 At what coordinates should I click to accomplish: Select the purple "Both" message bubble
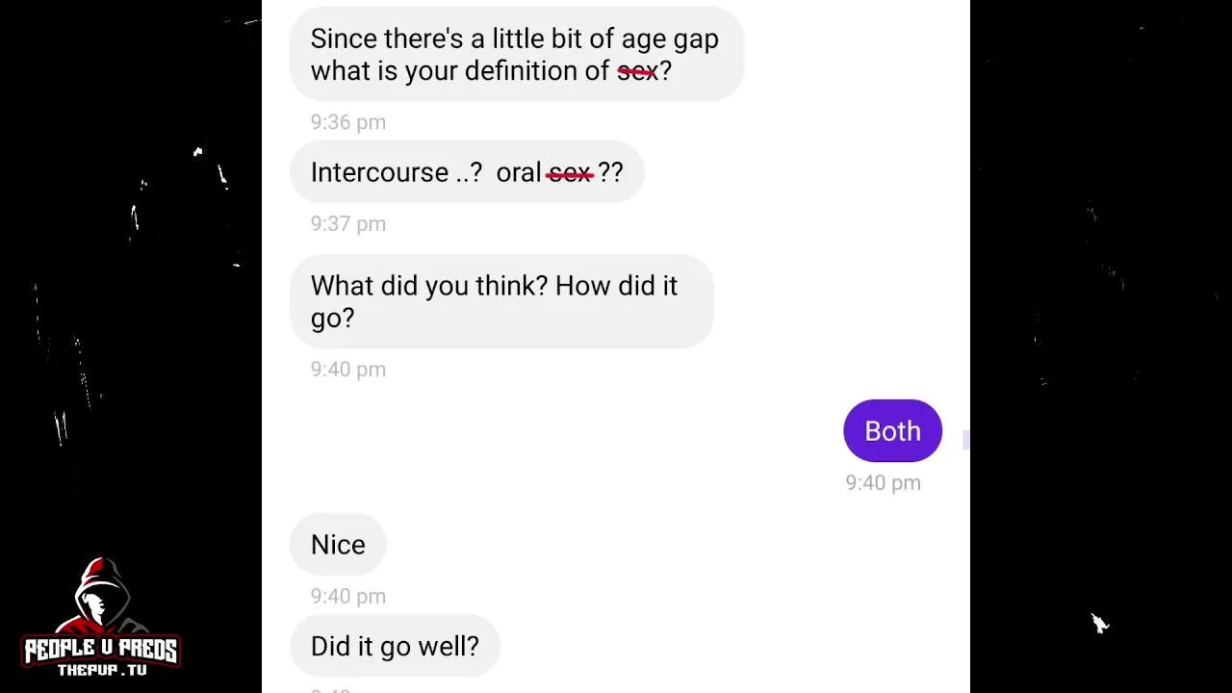(892, 431)
